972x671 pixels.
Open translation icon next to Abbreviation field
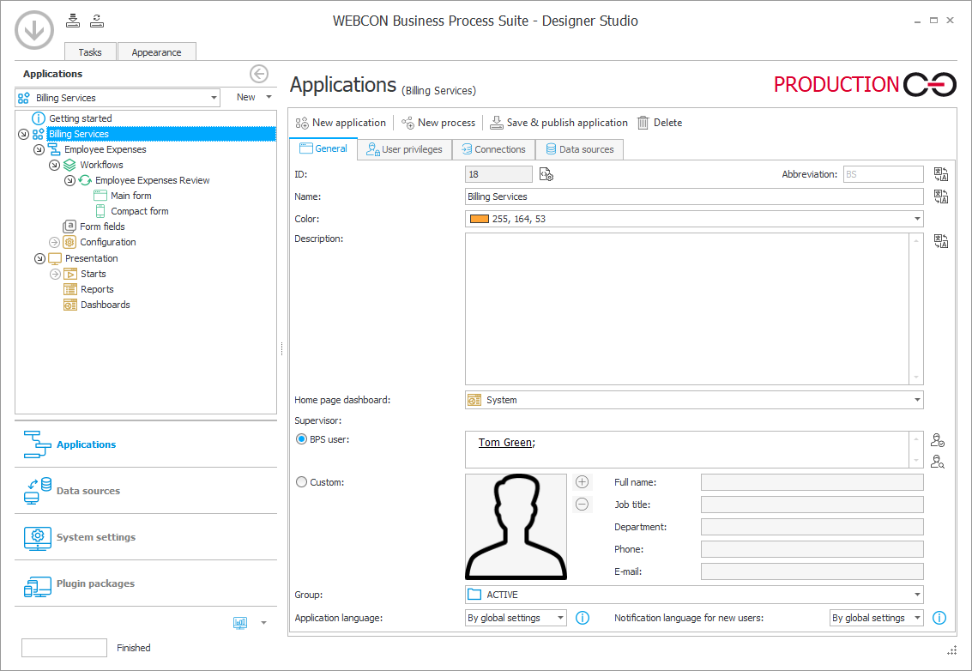[940, 174]
